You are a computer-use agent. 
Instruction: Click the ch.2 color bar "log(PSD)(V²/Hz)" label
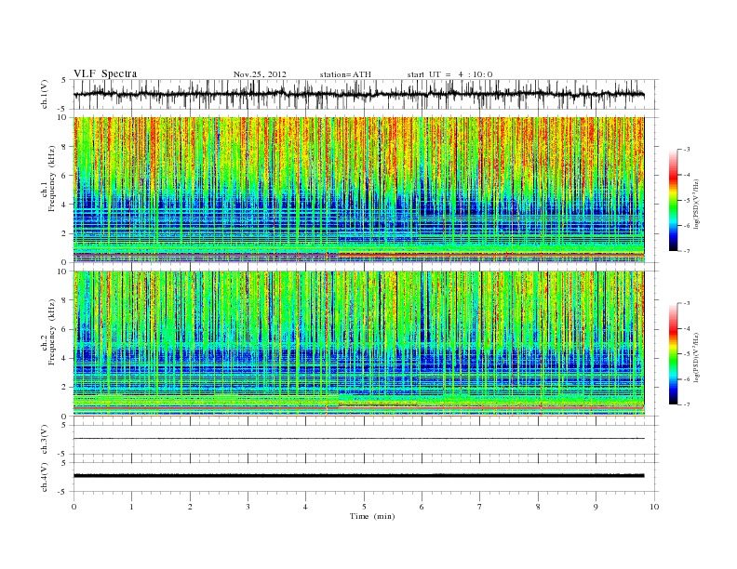click(x=697, y=356)
